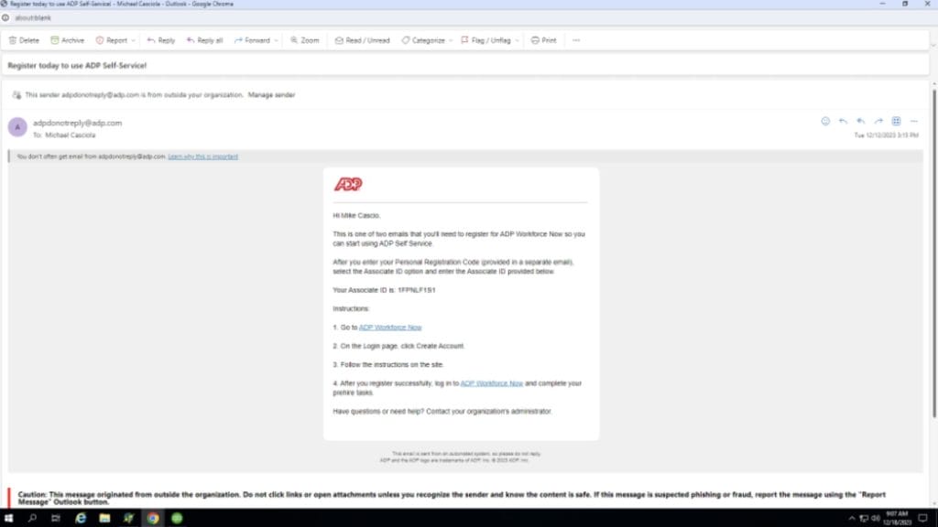Click the forward arrow icon in message header
Viewport: 938px width, 527px height.
coord(878,121)
